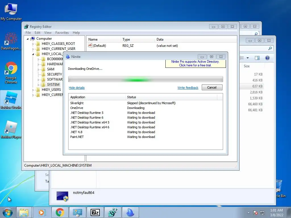Open Registry Editor Edit menu
Screen dimensions: 291x218
(x=38, y=33)
